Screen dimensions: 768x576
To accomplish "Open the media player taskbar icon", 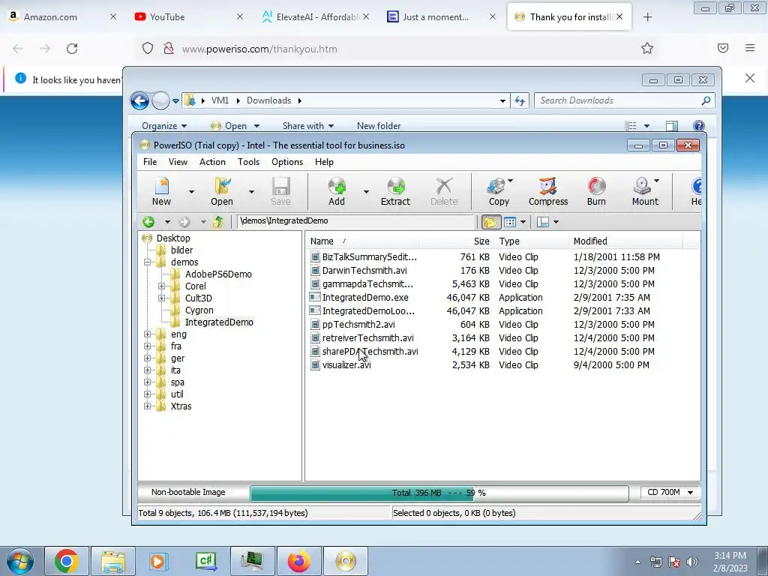I will click(159, 561).
